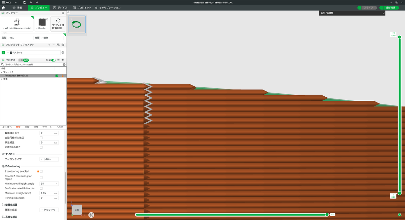Enable 正確なZの高さ checkbox

click(41, 147)
